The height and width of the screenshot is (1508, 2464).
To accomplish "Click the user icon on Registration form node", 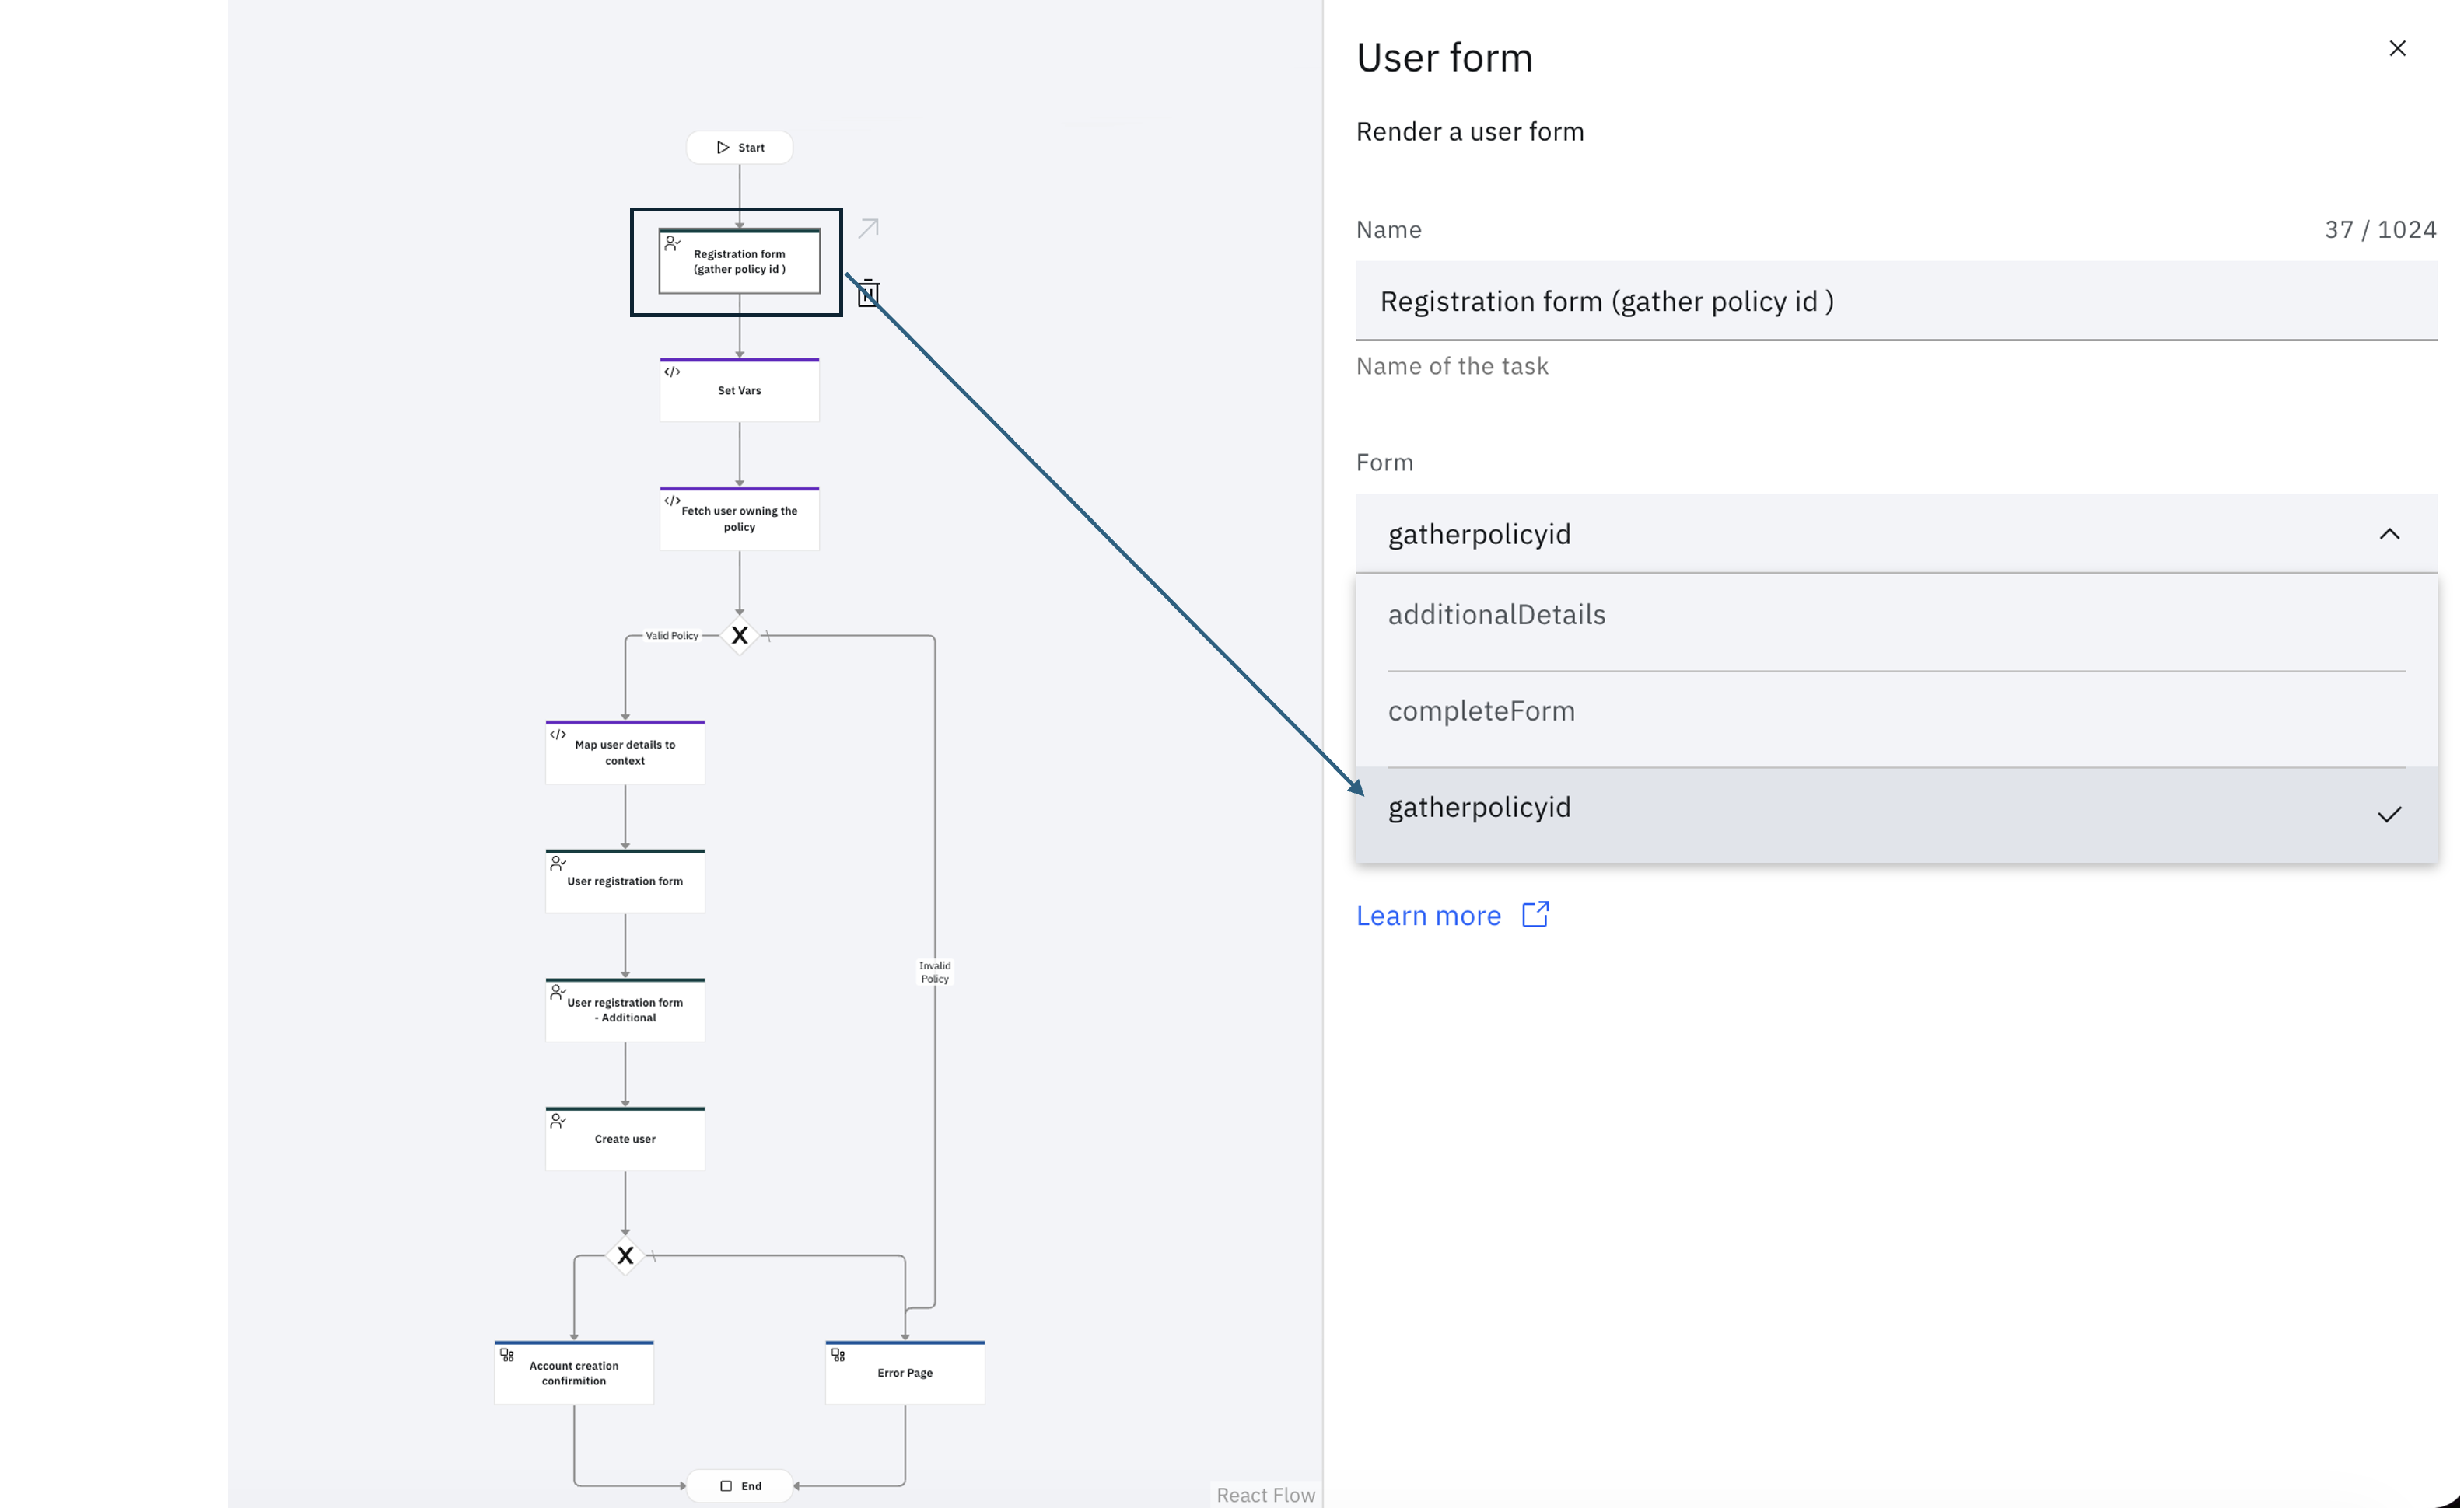I will (672, 243).
